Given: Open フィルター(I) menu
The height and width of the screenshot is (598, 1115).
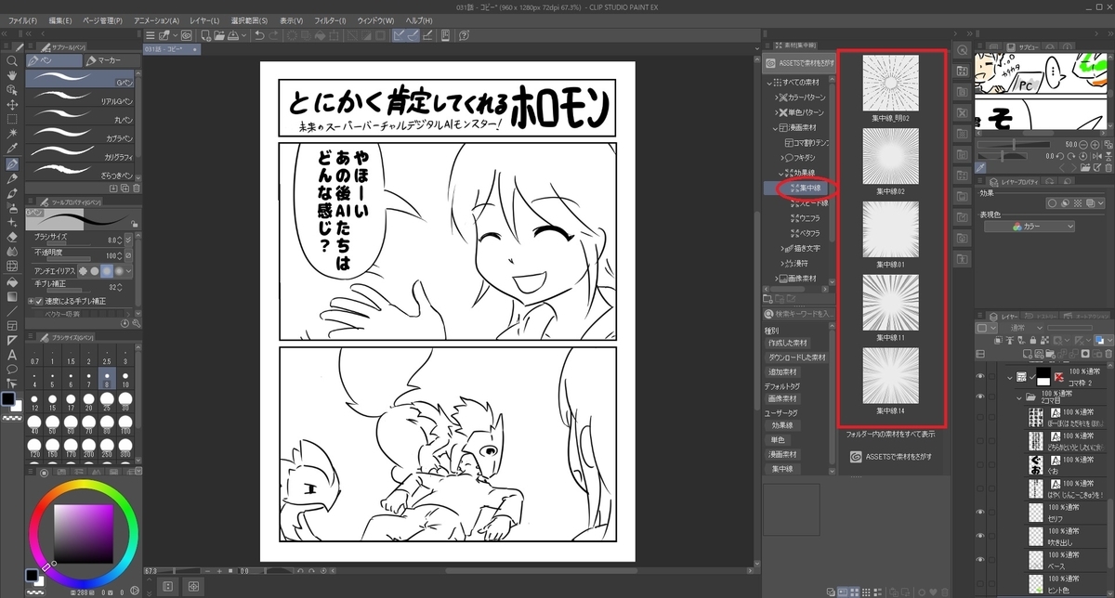Looking at the screenshot, I should (330, 20).
